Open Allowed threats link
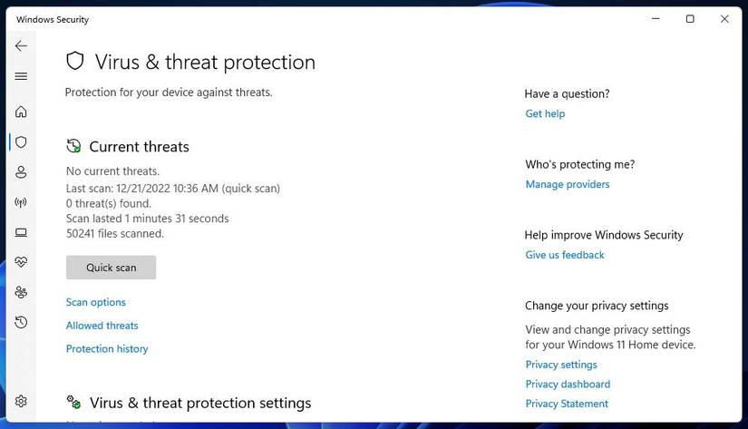The height and width of the screenshot is (429, 748). pyautogui.click(x=102, y=326)
